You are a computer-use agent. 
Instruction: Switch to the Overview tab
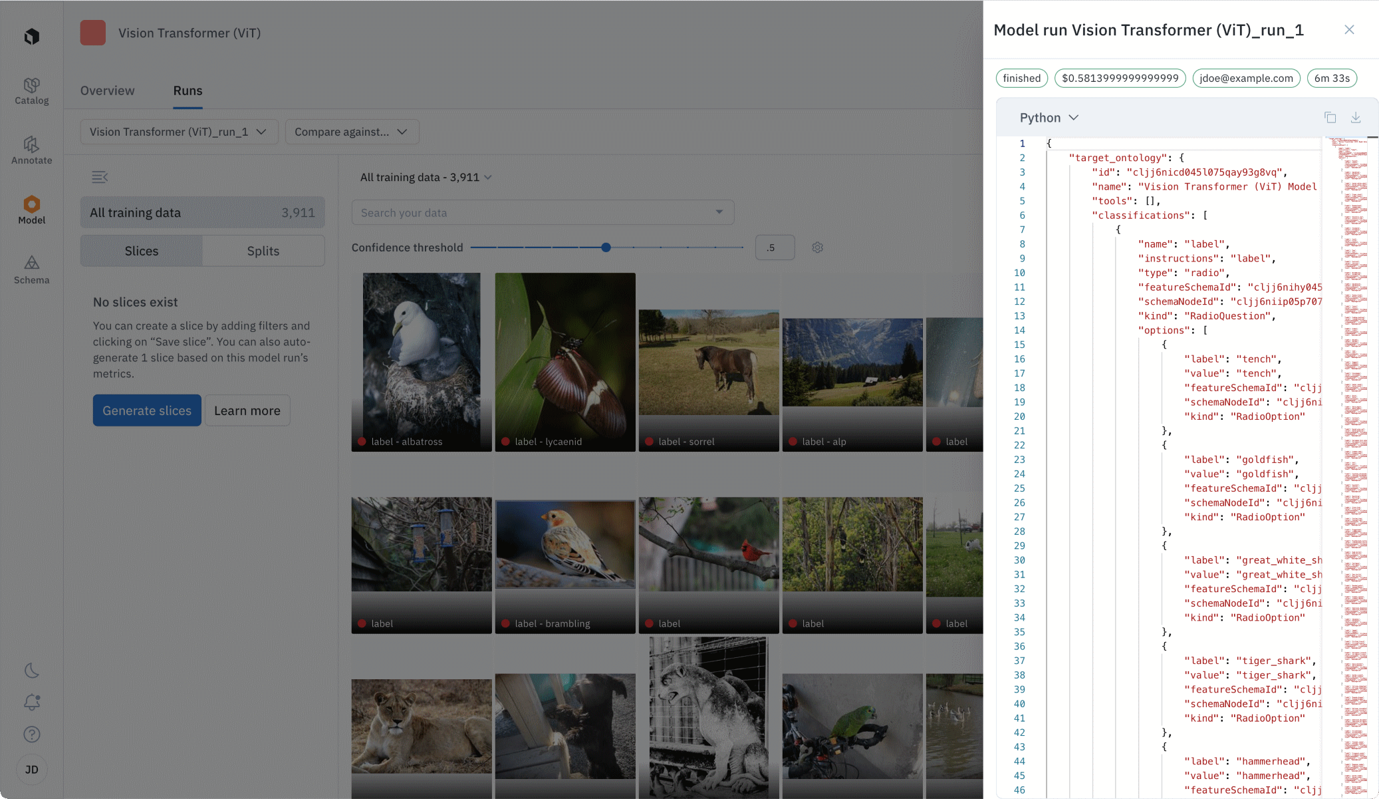107,90
